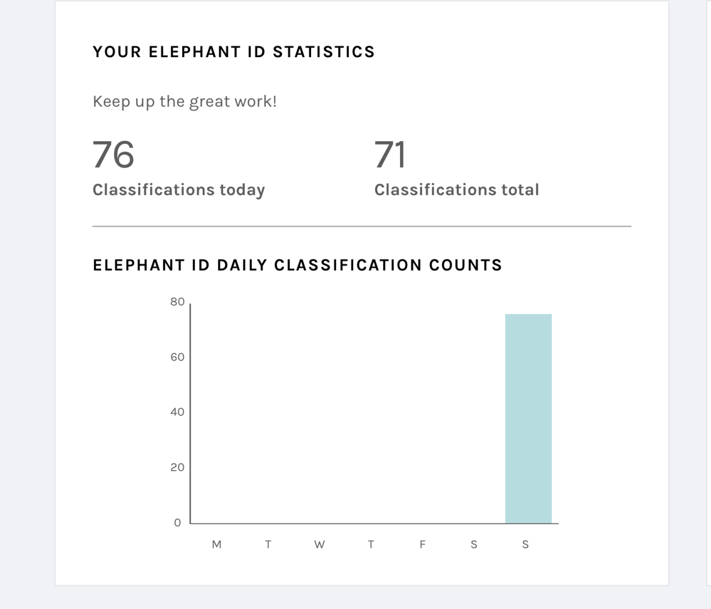Click the "Keep up the great work!" text
This screenshot has height=609, width=711.
tap(184, 102)
